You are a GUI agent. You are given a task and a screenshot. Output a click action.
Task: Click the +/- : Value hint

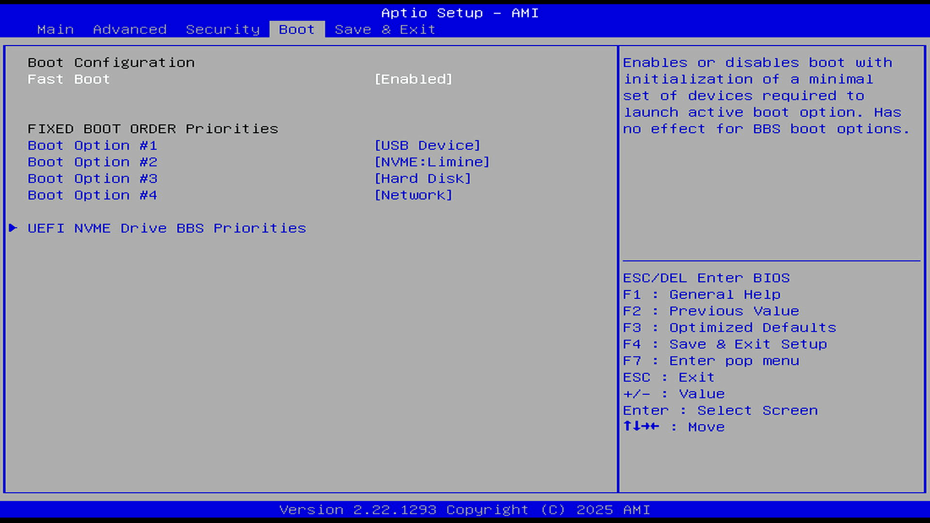(x=674, y=394)
